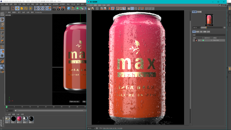Toggle the Y axis lock
The width and height of the screenshot is (231, 130).
[x=40, y=8]
